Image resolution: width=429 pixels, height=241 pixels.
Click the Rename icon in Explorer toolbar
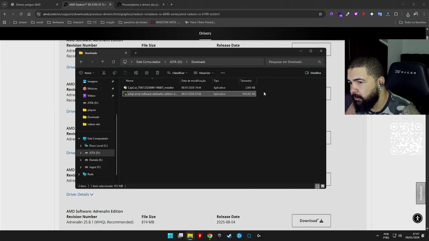pos(136,73)
